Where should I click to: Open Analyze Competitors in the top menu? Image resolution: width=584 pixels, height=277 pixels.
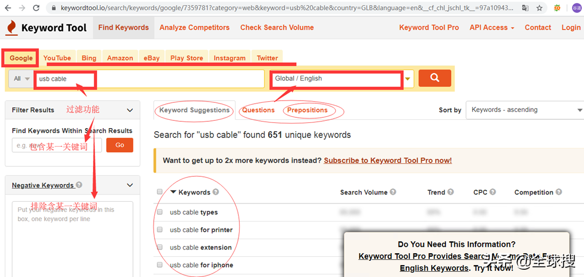click(194, 27)
